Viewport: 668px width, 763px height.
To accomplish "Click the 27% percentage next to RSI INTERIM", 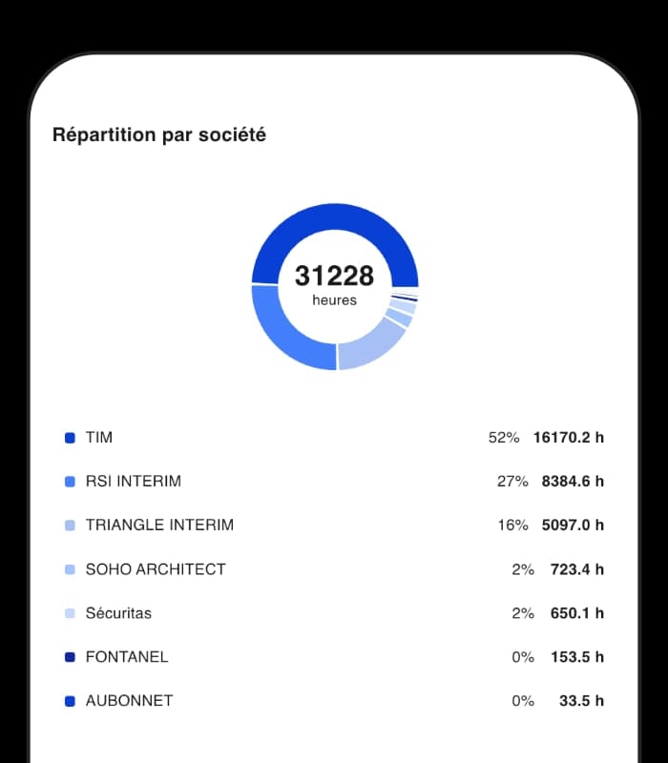I will pyautogui.click(x=512, y=482).
